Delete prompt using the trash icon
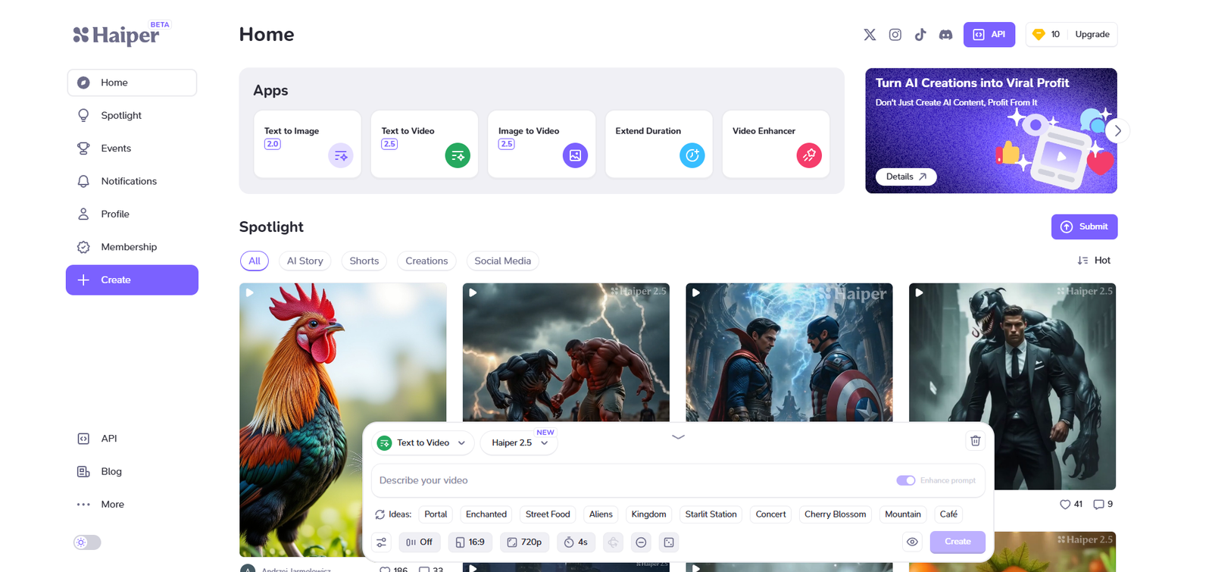The height and width of the screenshot is (572, 1212). click(x=975, y=441)
